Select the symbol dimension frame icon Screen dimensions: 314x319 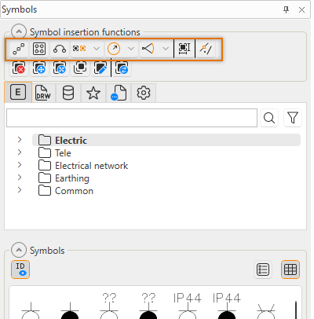(x=184, y=49)
